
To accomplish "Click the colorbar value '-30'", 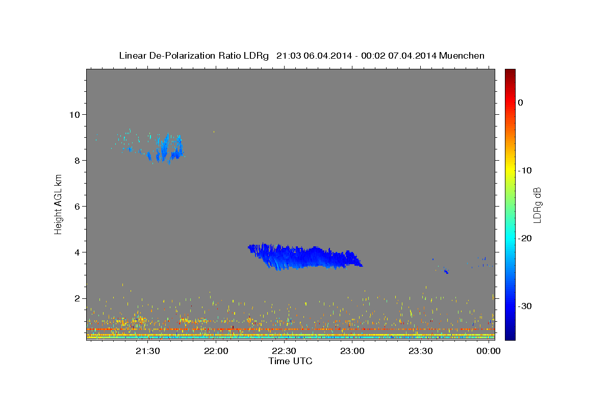I will click(525, 306).
